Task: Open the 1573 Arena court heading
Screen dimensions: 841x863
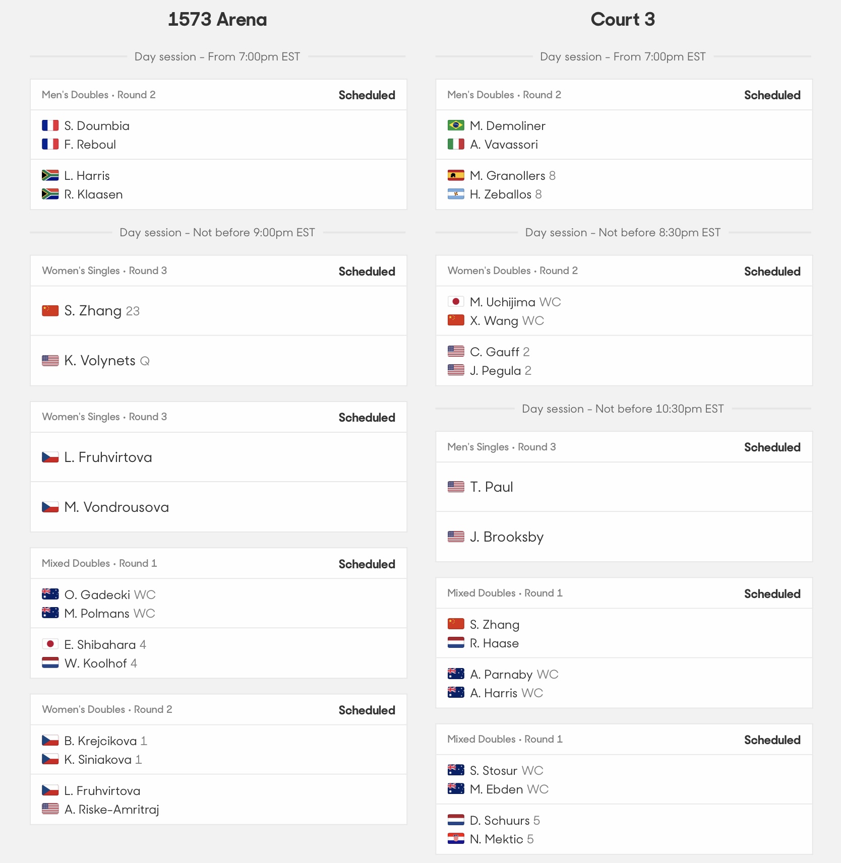Action: click(x=217, y=19)
